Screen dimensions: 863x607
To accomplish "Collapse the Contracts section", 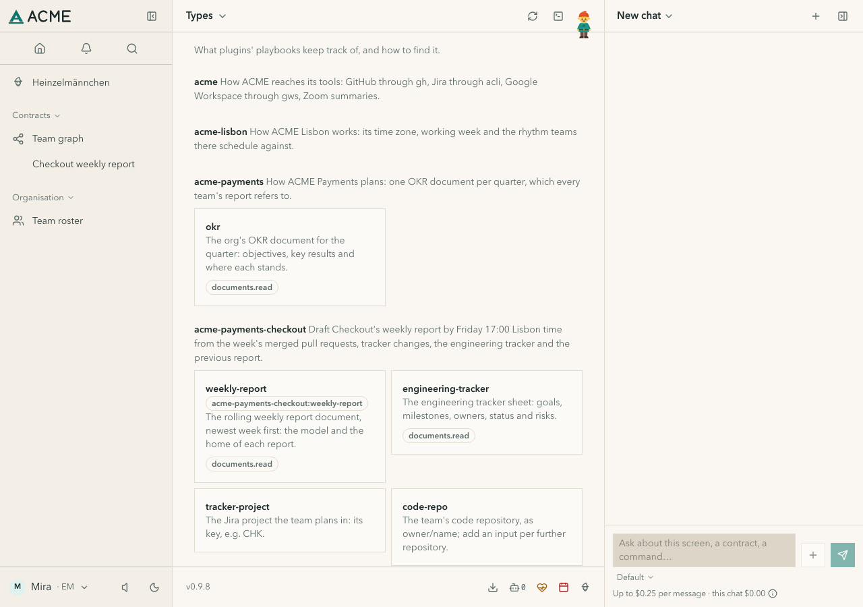I will point(36,115).
